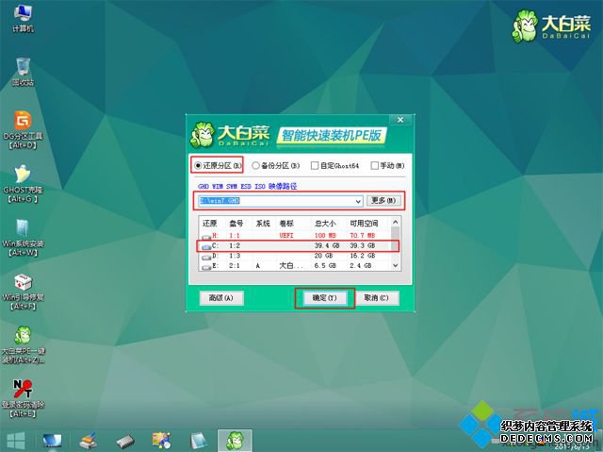Open the brush tool taskbar icon
The height and width of the screenshot is (452, 603).
pyautogui.click(x=88, y=441)
